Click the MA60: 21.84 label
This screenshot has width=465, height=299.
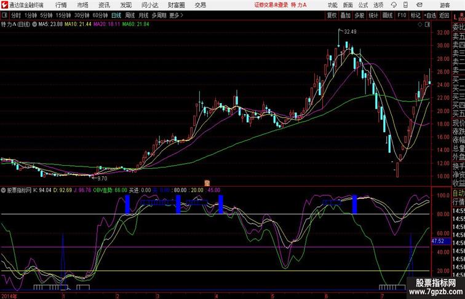[x=135, y=25]
